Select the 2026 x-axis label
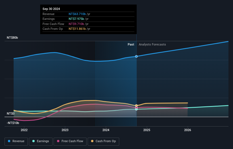 click(188, 130)
